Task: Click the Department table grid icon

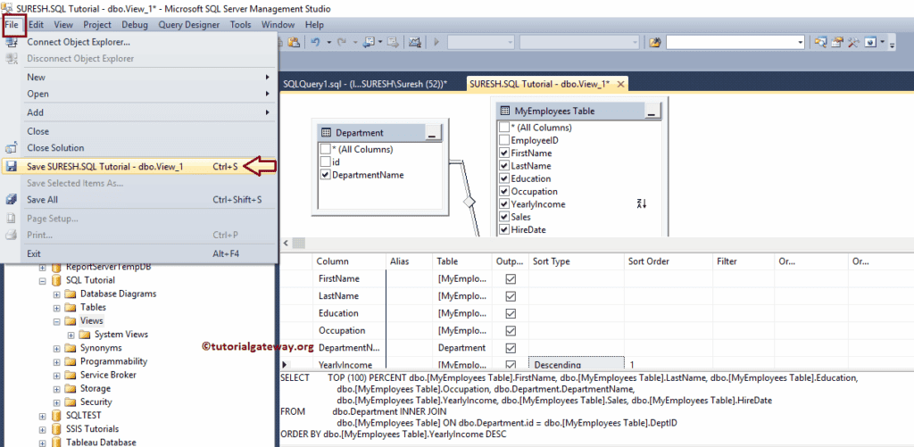Action: click(327, 133)
